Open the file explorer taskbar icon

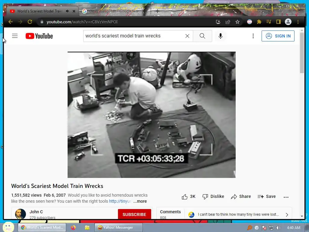87,228
